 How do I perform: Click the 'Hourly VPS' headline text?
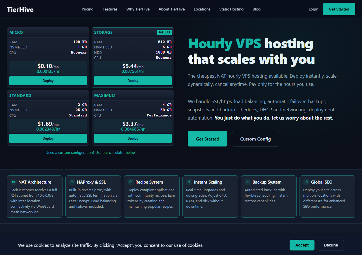(x=225, y=43)
